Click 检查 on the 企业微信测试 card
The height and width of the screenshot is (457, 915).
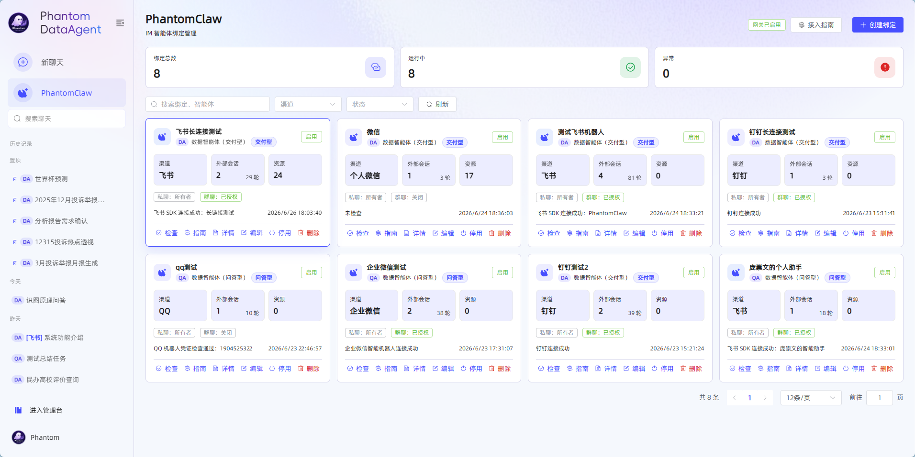pyautogui.click(x=358, y=369)
